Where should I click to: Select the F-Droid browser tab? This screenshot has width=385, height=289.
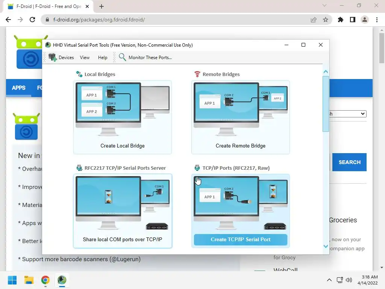click(48, 6)
